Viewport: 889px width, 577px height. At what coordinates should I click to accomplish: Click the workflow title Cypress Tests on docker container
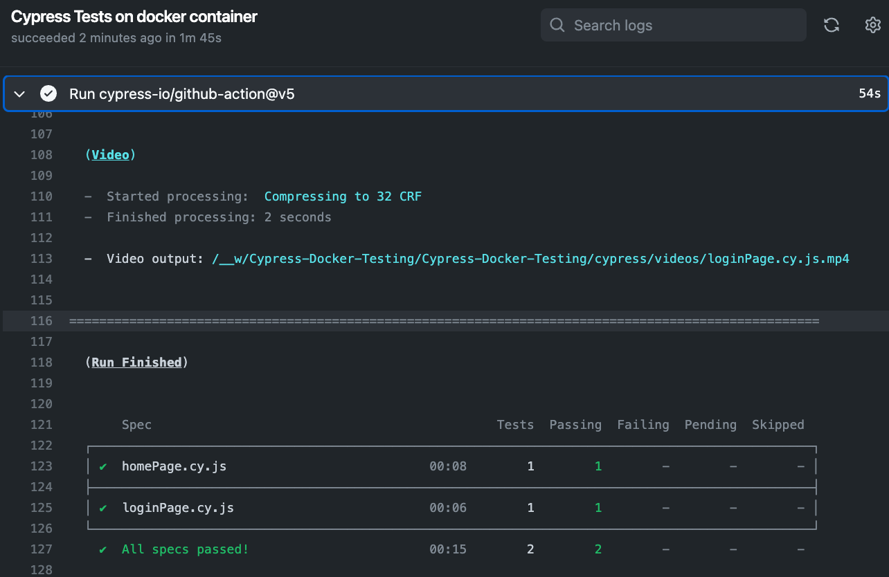pos(134,16)
